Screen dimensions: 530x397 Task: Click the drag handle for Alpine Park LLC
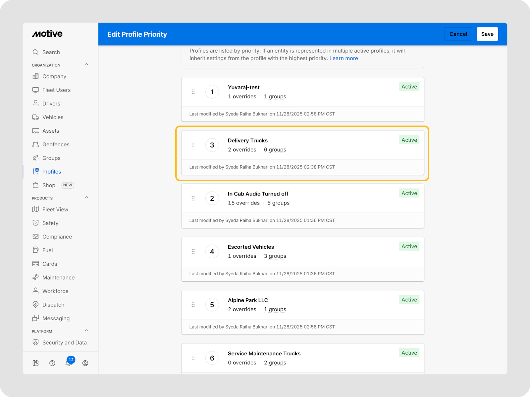point(193,305)
